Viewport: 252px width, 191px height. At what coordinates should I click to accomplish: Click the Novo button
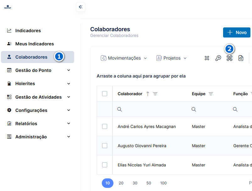(x=237, y=32)
